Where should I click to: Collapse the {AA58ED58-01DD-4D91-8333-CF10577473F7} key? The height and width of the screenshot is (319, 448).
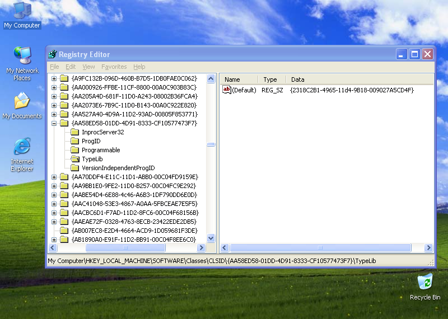pos(54,123)
